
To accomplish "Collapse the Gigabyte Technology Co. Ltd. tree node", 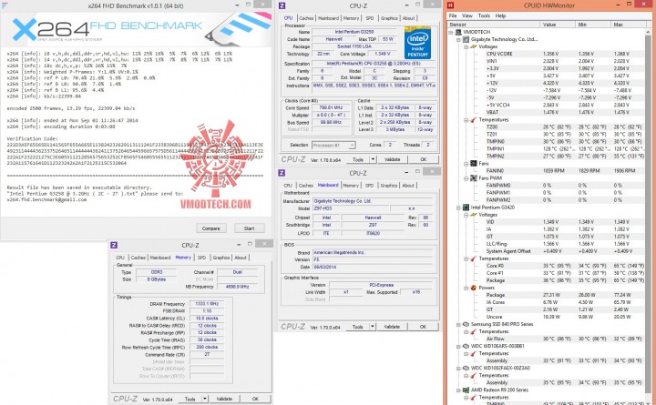I will click(458, 39).
